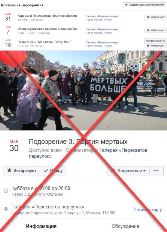Viewport: 167px width, 232px height.
Task: Open Показать карту link
Action: click(x=148, y=210)
